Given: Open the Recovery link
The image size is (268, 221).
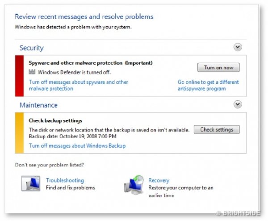Looking at the screenshot, I should tap(159, 180).
